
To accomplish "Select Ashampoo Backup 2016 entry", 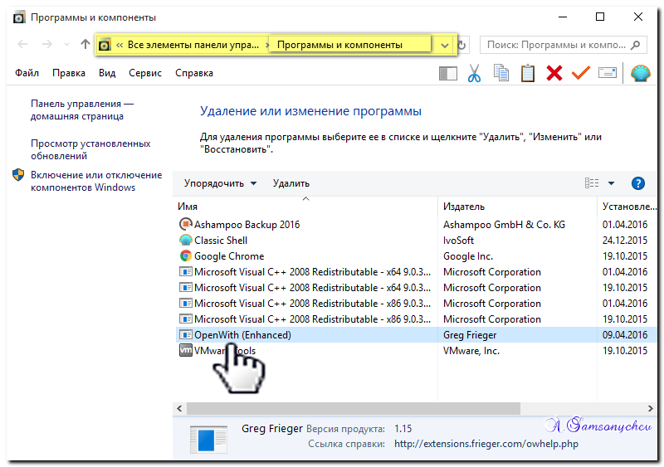I will click(247, 225).
